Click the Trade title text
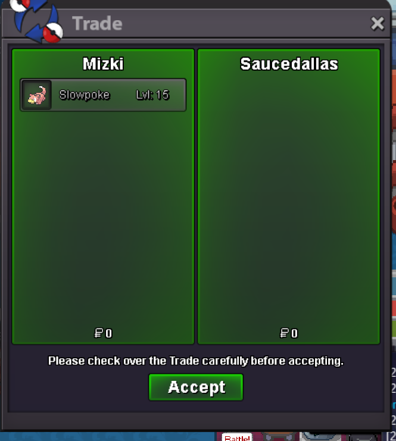 pos(97,23)
